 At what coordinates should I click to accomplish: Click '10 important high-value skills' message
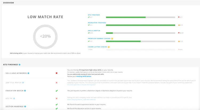pyautogui.click(x=90, y=70)
